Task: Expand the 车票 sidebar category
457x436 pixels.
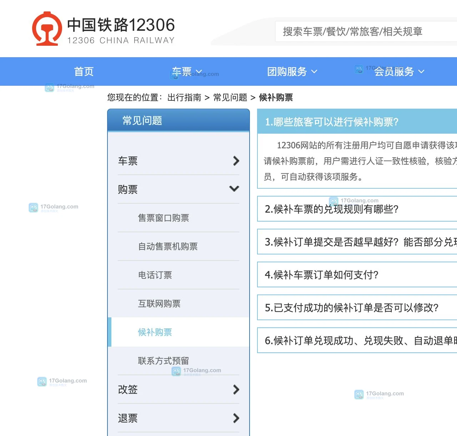Action: 179,161
